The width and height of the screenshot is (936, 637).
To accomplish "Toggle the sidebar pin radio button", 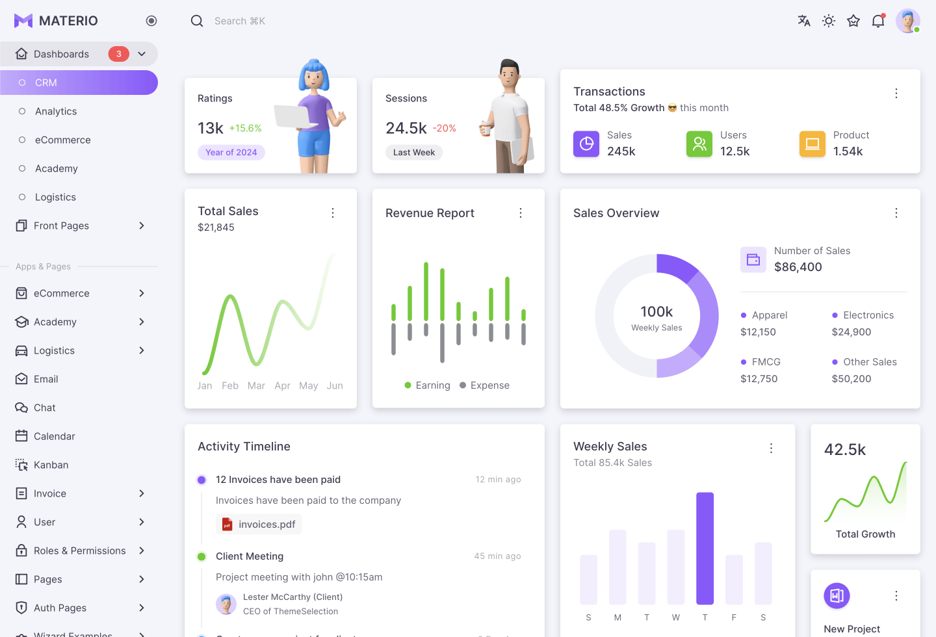I will [151, 21].
